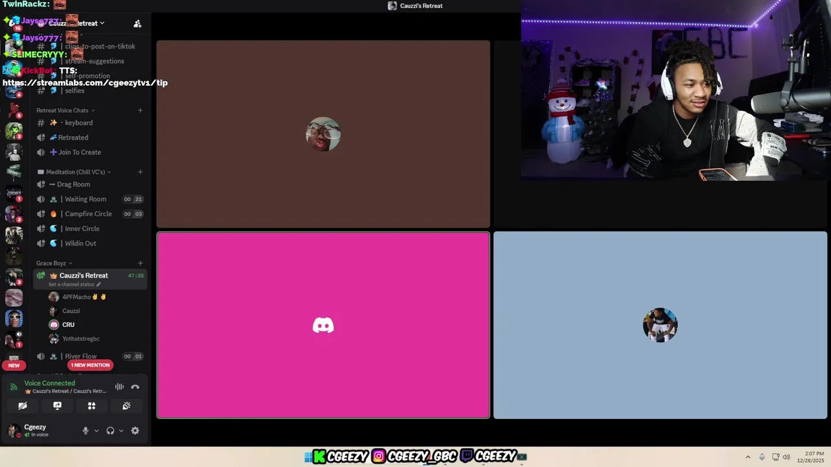Open the soundboard from voice panel
831x467 pixels.
(x=127, y=405)
